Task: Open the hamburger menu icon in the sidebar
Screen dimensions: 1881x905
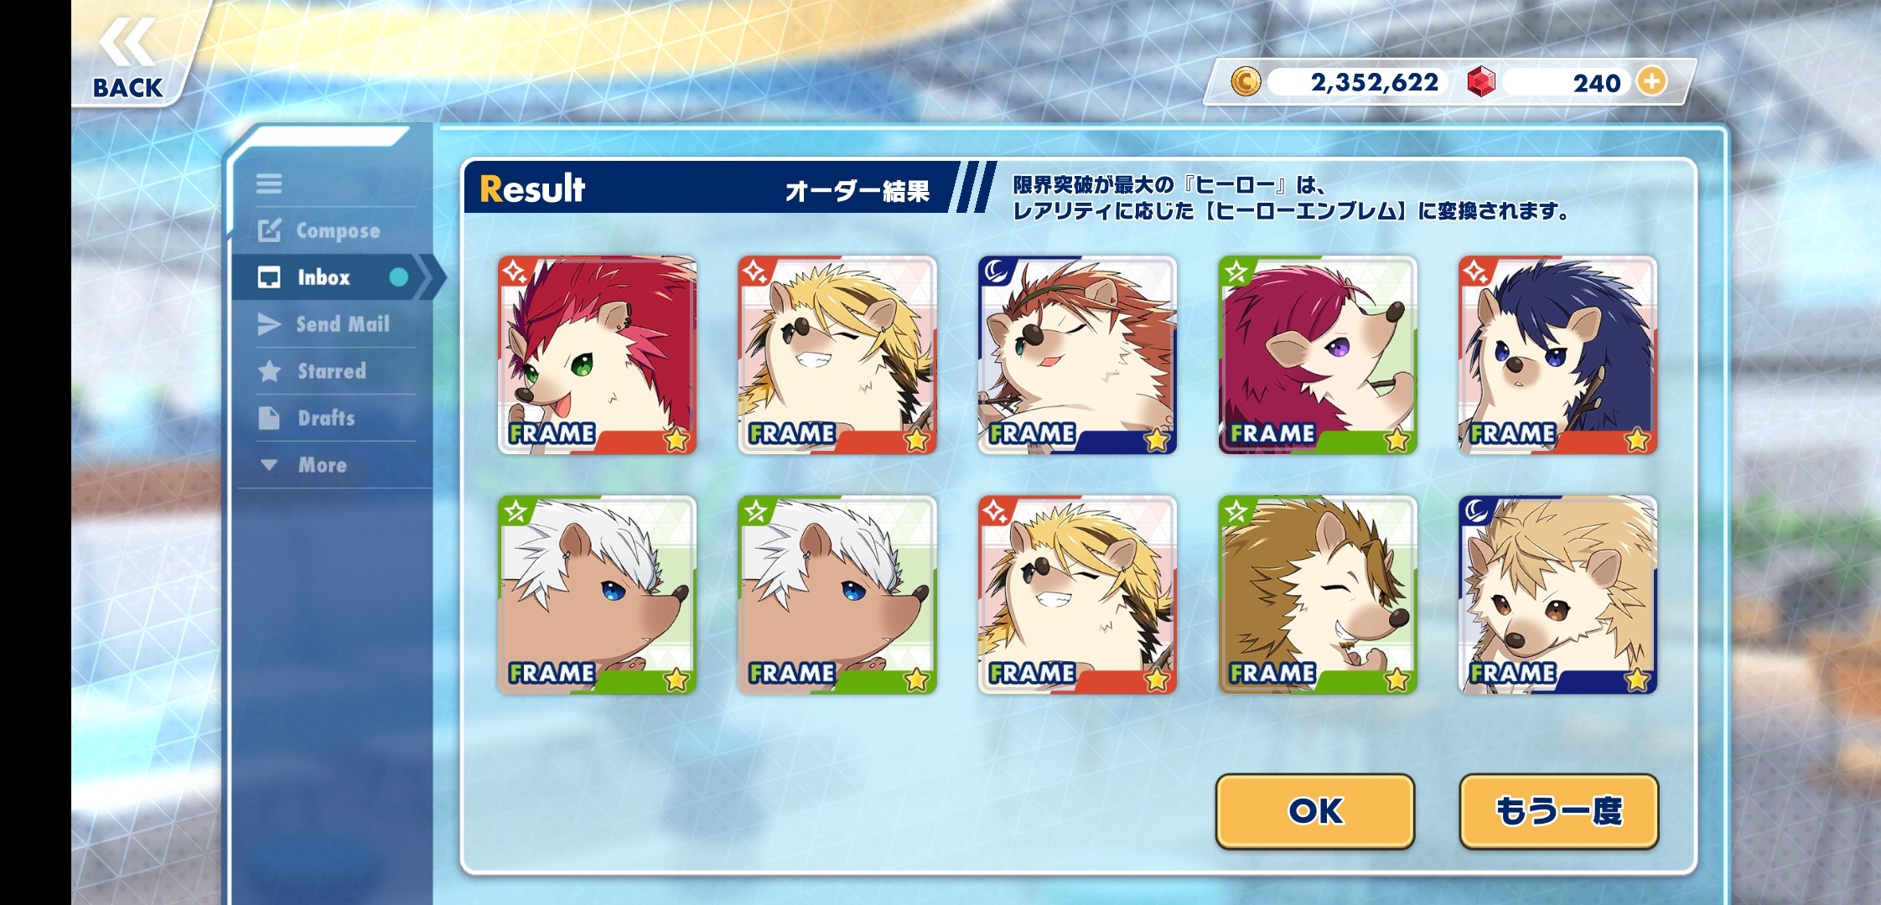Action: coord(269,184)
